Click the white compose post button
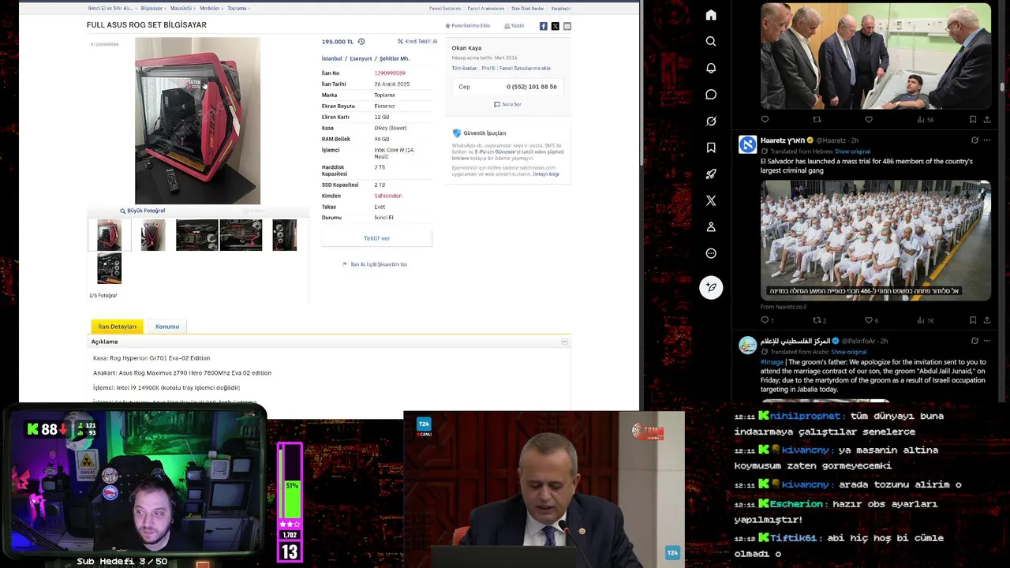This screenshot has height=568, width=1010. (711, 288)
